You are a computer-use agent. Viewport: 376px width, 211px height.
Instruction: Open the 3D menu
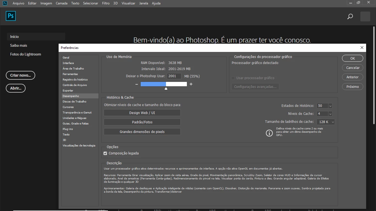click(x=115, y=3)
